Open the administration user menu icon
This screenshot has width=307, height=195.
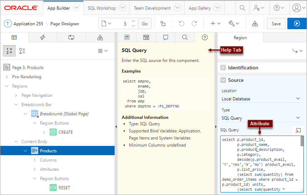259,8
